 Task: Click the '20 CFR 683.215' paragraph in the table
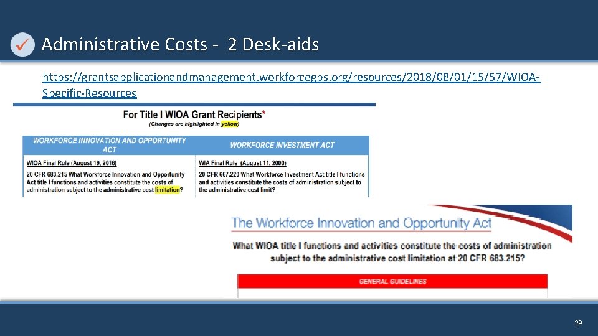point(106,182)
